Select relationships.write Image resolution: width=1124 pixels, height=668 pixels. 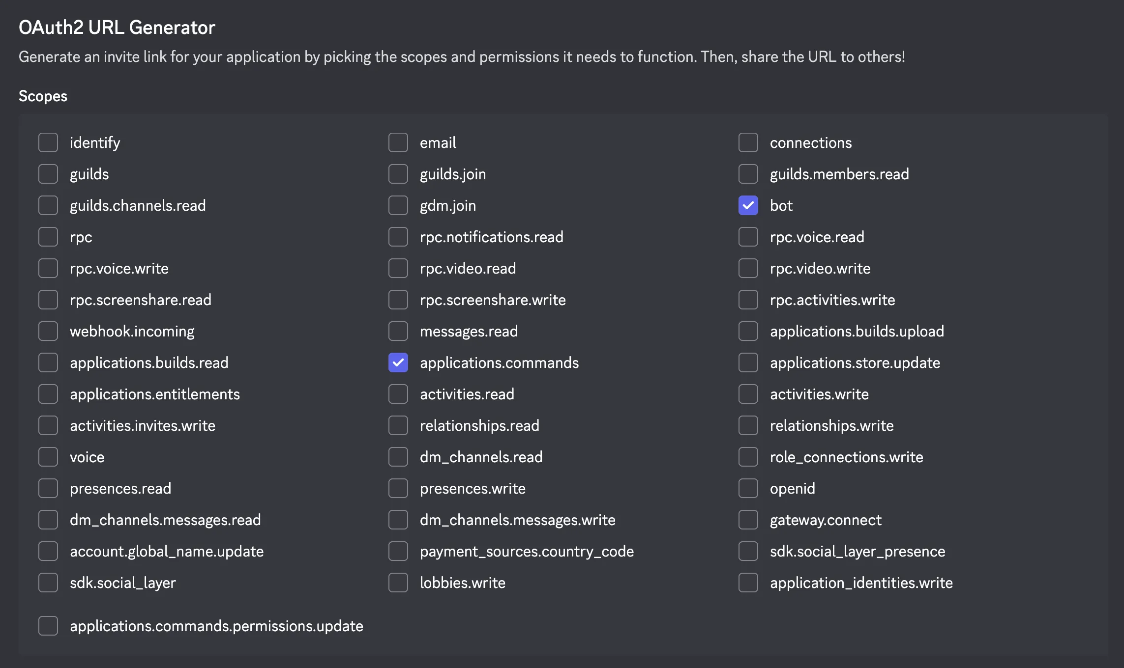[x=748, y=425]
